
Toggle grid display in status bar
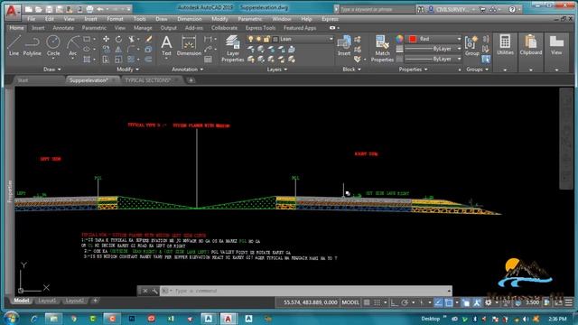(x=367, y=302)
